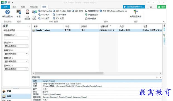Open SDL 知识库 knowledge base icon

pyautogui.click(x=27, y=12)
